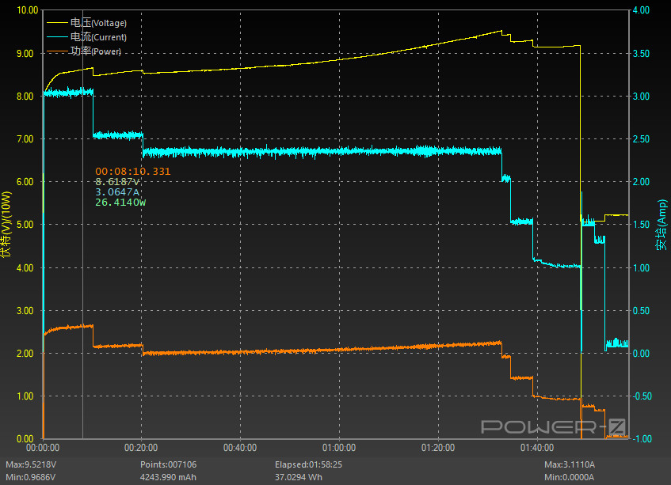The height and width of the screenshot is (485, 671).
Task: Click the 00:20:00 time axis label
Action: coord(141,448)
